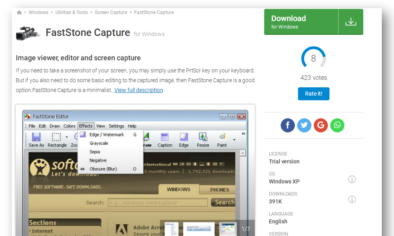Click the search field in the screenshot
The height and width of the screenshot is (236, 394).
tap(158, 203)
